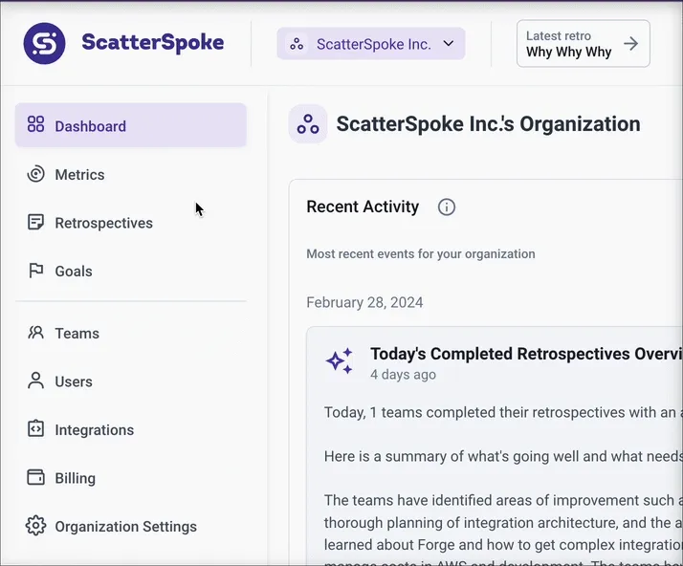Click the ScatterSpoke round logo icon
The image size is (683, 566).
pos(44,44)
